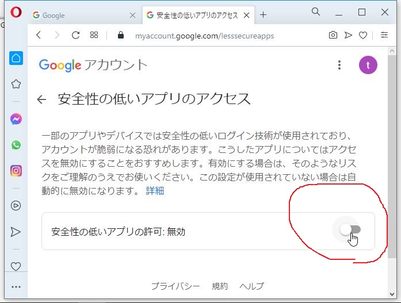Click the page vertical scrollbar thumb

tap(392, 156)
